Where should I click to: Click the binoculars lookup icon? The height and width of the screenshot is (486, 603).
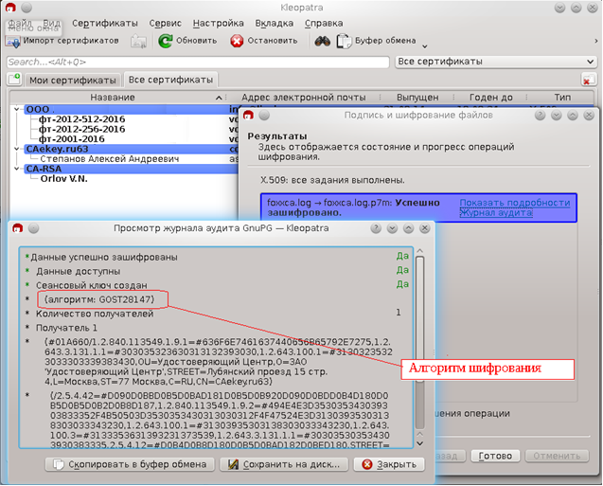[322, 41]
